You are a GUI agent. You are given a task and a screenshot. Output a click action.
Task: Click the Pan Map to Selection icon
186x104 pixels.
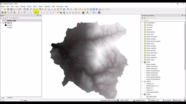point(28,9)
